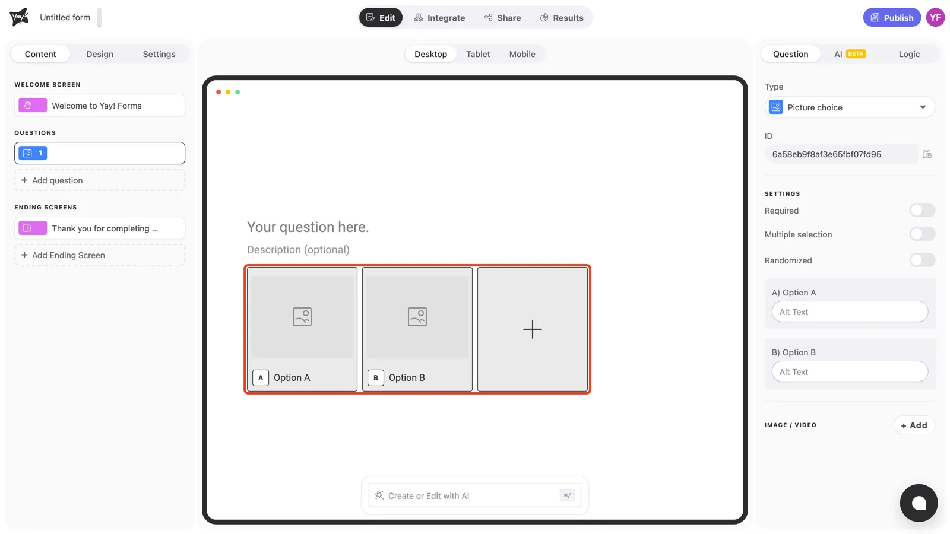Select the Desktop preview tab

tap(430, 54)
